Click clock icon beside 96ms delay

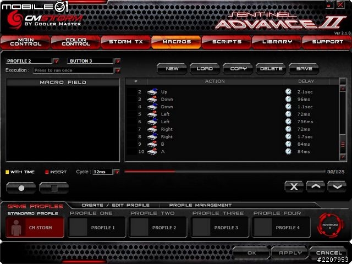tap(288, 99)
